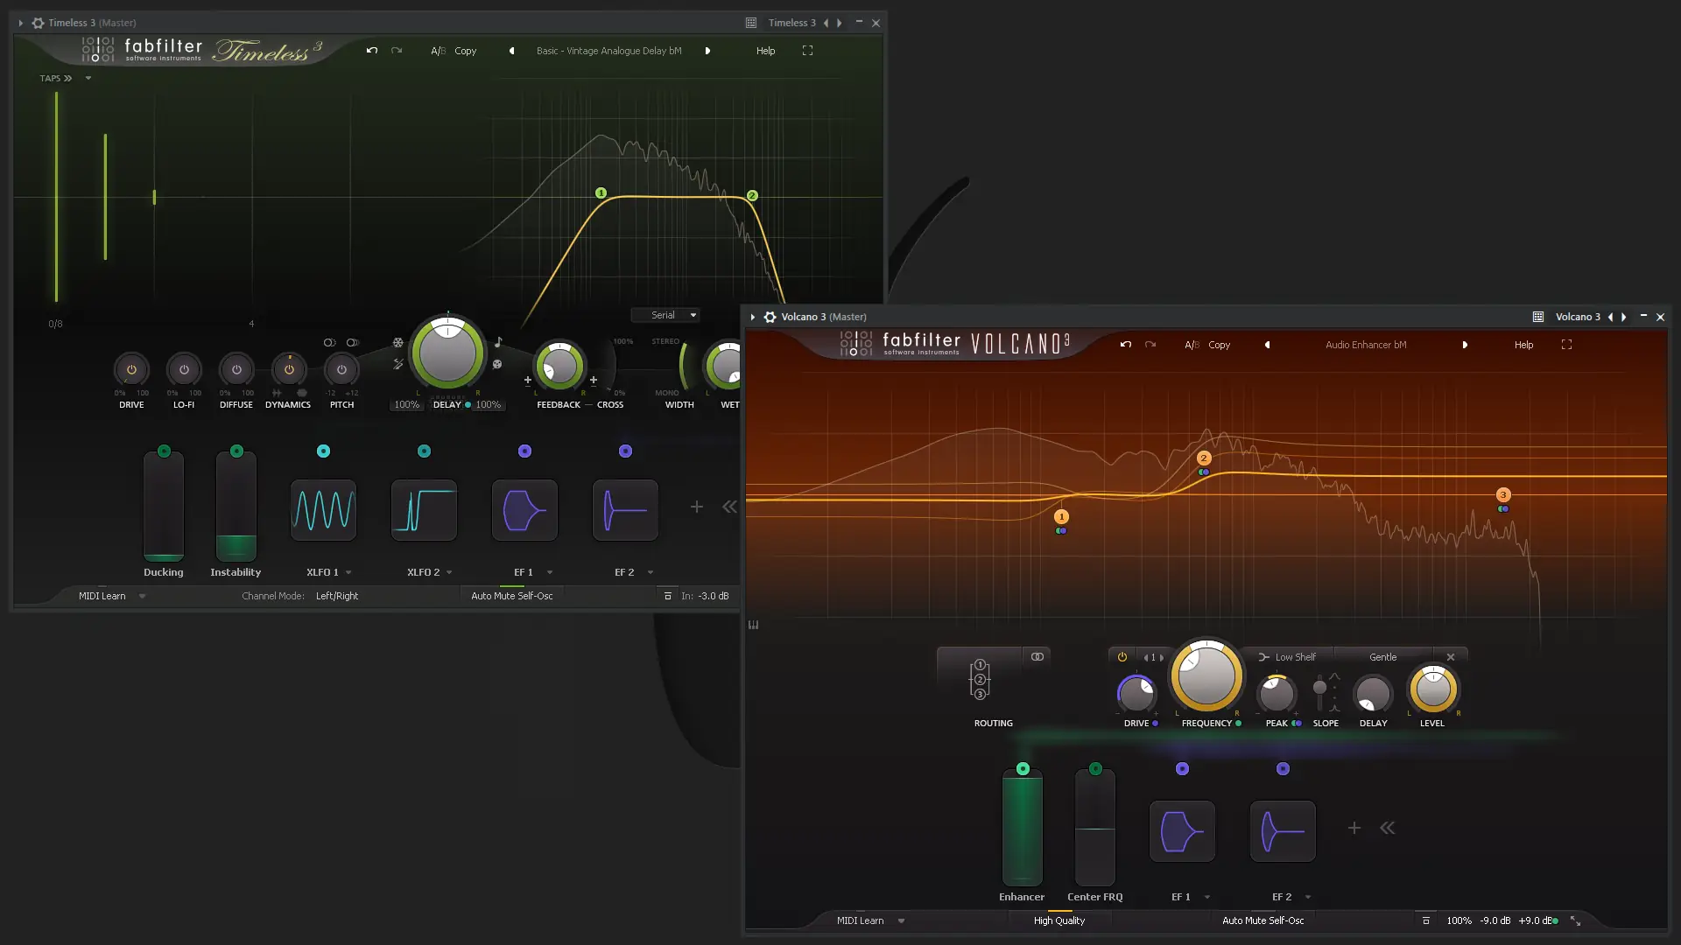
Task: Click the A/B comparison switch in Volcano
Action: [x=1191, y=345]
